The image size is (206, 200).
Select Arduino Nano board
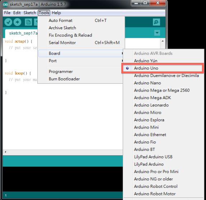click(x=163, y=83)
